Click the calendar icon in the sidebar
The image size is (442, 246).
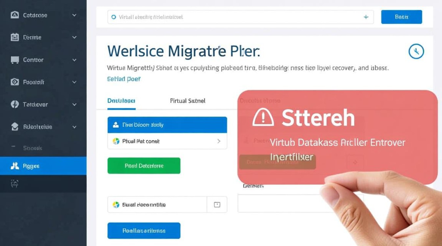[15, 37]
